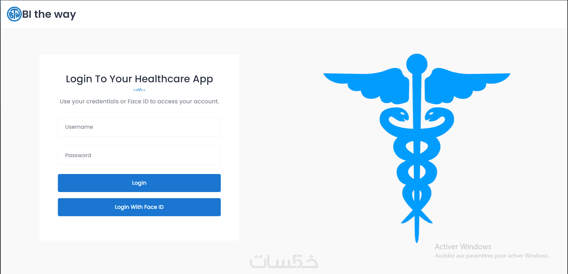The width and height of the screenshot is (568, 274).
Task: Choose Login With Face ID button
Action: click(139, 207)
